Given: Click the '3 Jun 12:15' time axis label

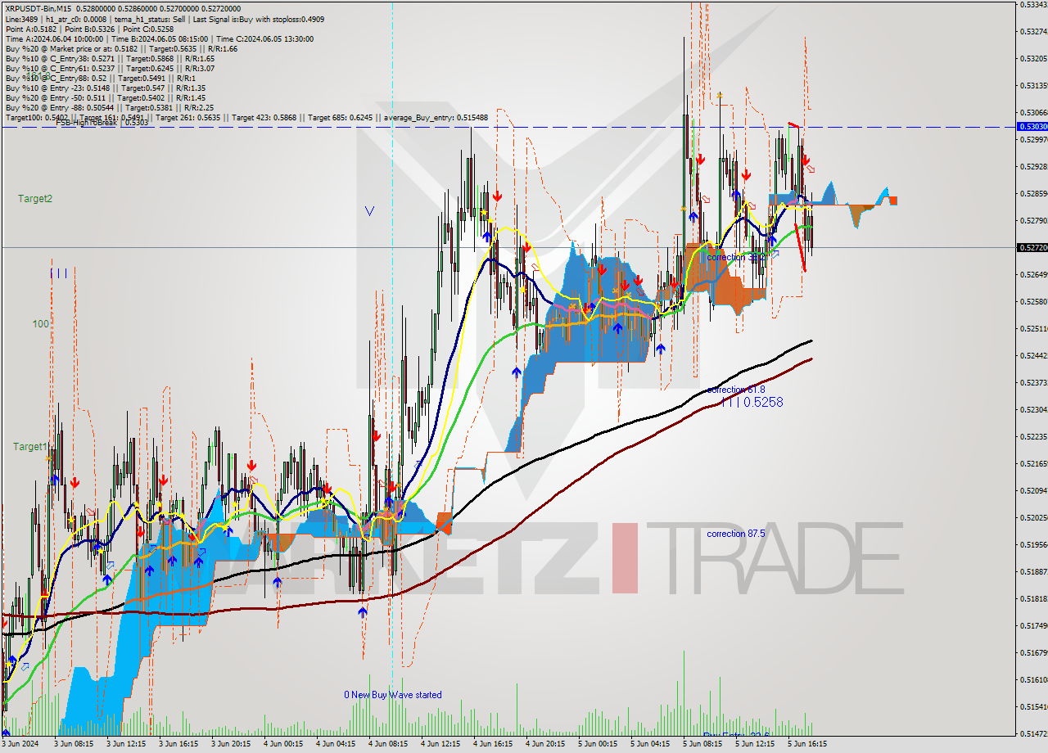Looking at the screenshot, I should click(x=125, y=744).
